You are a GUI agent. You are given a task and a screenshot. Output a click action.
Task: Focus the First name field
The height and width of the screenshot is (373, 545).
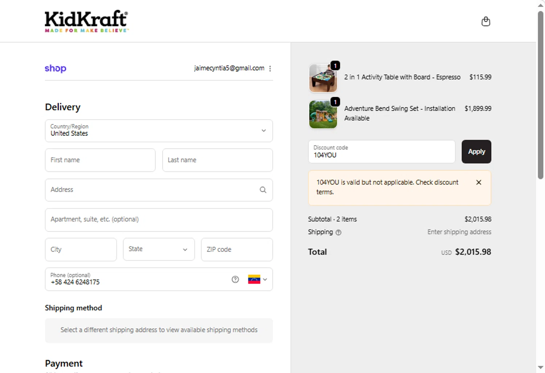coord(100,160)
